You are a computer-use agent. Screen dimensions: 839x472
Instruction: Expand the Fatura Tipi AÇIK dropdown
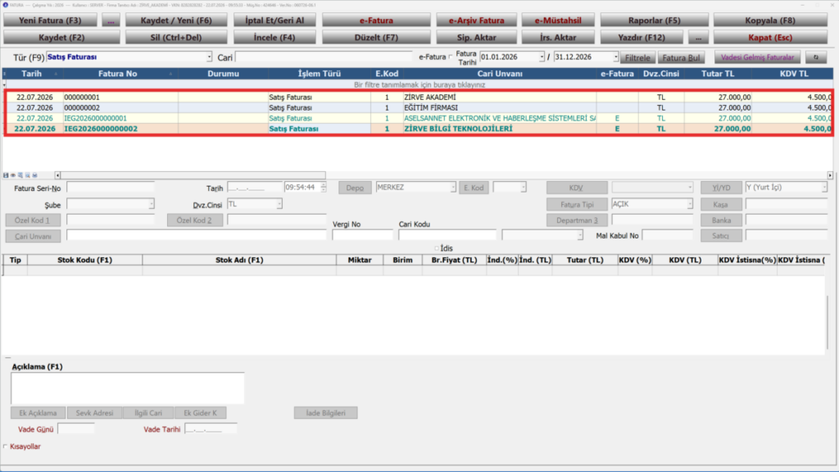(690, 204)
